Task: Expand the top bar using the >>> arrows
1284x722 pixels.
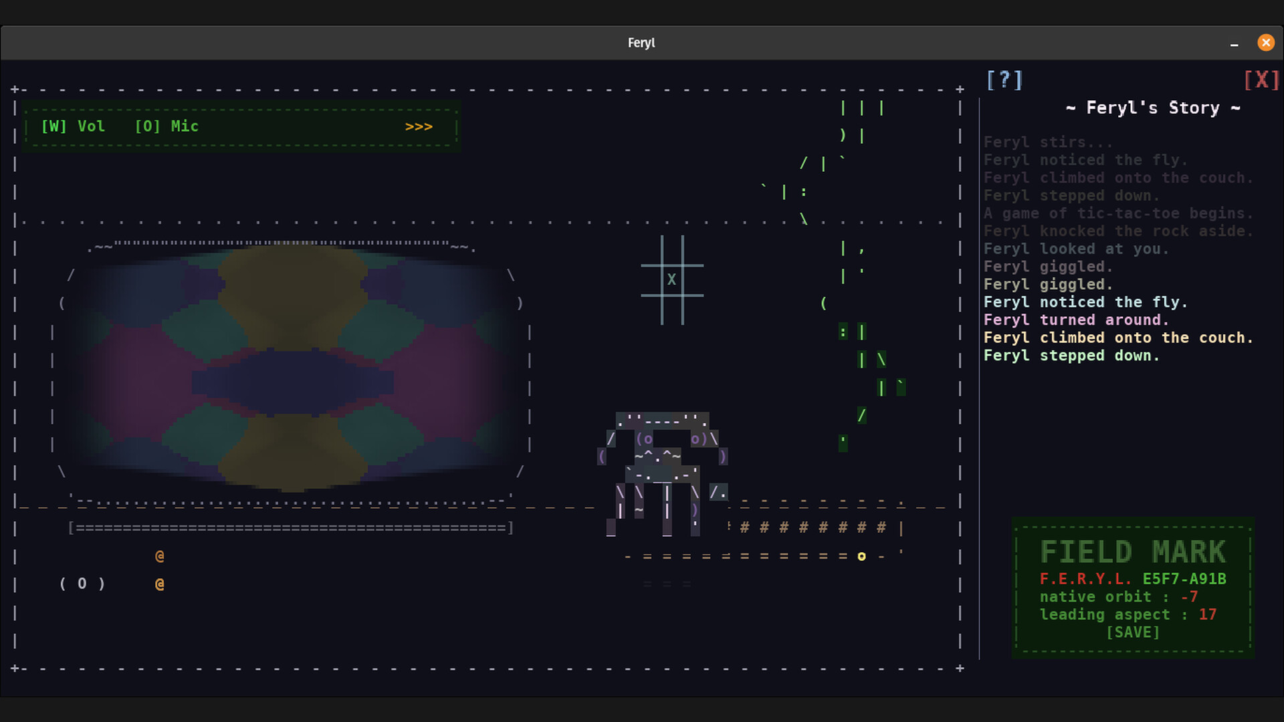Action: 419,126
